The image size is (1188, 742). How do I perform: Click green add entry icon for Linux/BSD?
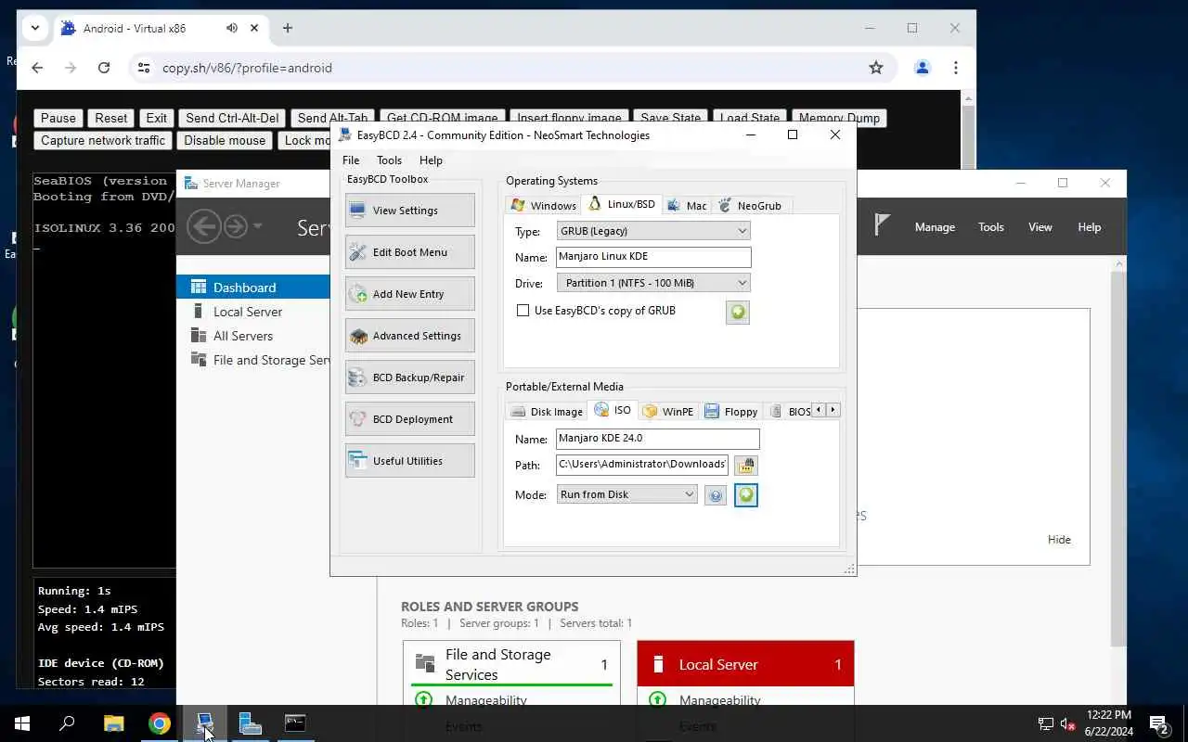point(738,313)
